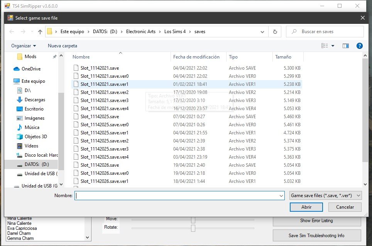Expand the address bar path history dropdown
Viewport: 372px width, 246px height.
click(x=262, y=32)
